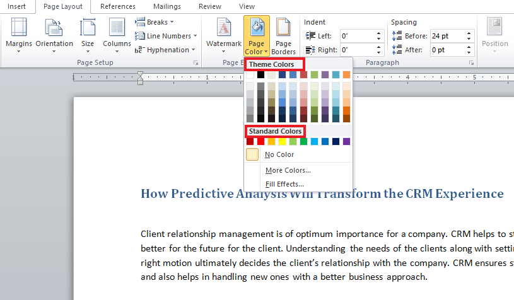
Task: Pick the black theme color swatch
Action: coord(260,74)
